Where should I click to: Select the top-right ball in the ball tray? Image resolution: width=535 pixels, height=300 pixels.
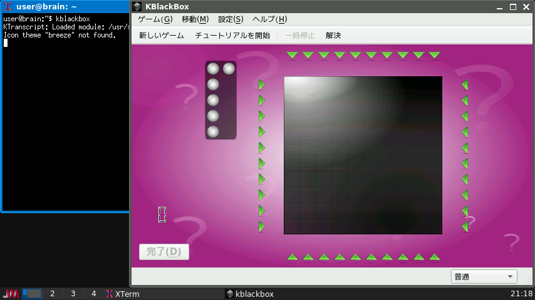[x=229, y=68]
